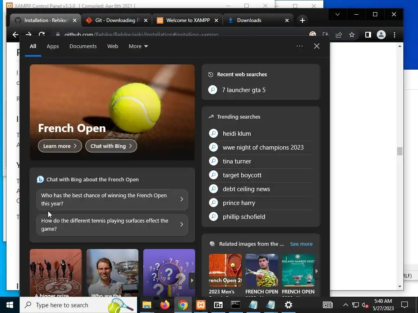Viewport: 418px width, 313px height.
Task: Open Chrome three-dot menu
Action: point(395,35)
